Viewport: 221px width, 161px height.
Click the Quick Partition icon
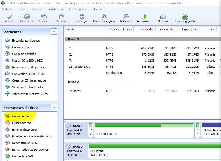7,123
